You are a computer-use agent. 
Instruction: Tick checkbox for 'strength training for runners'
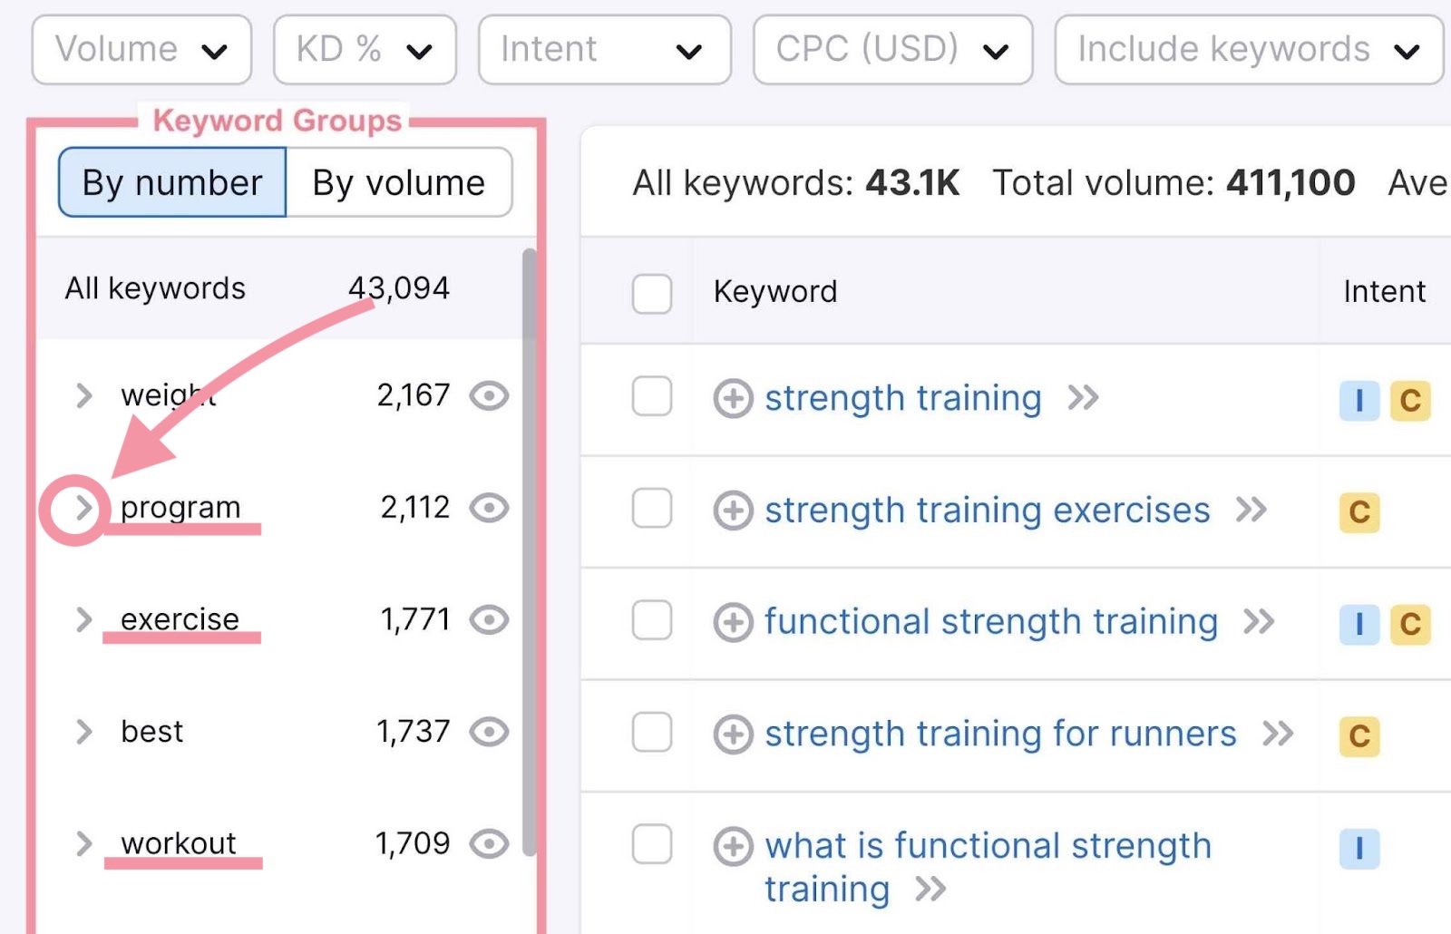[x=652, y=733]
